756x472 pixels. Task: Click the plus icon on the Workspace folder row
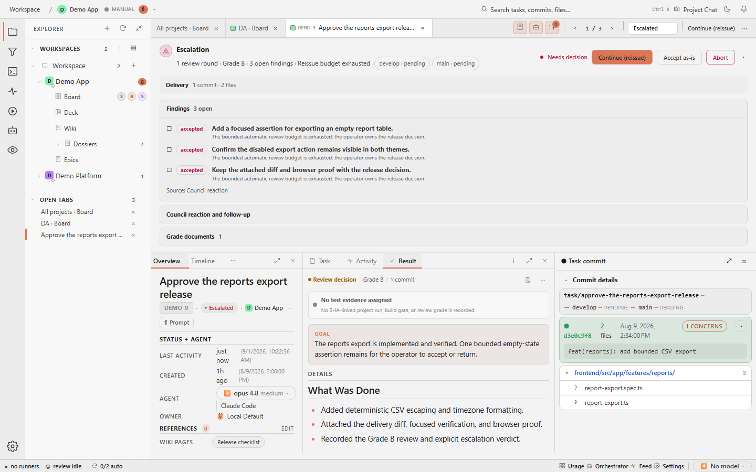click(x=133, y=66)
